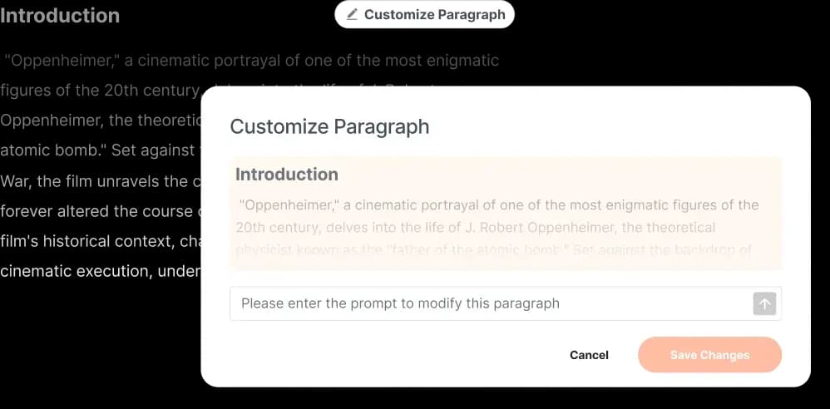Click the page text "Oppenheimer, the theoretic"
830x409 pixels.
point(100,120)
